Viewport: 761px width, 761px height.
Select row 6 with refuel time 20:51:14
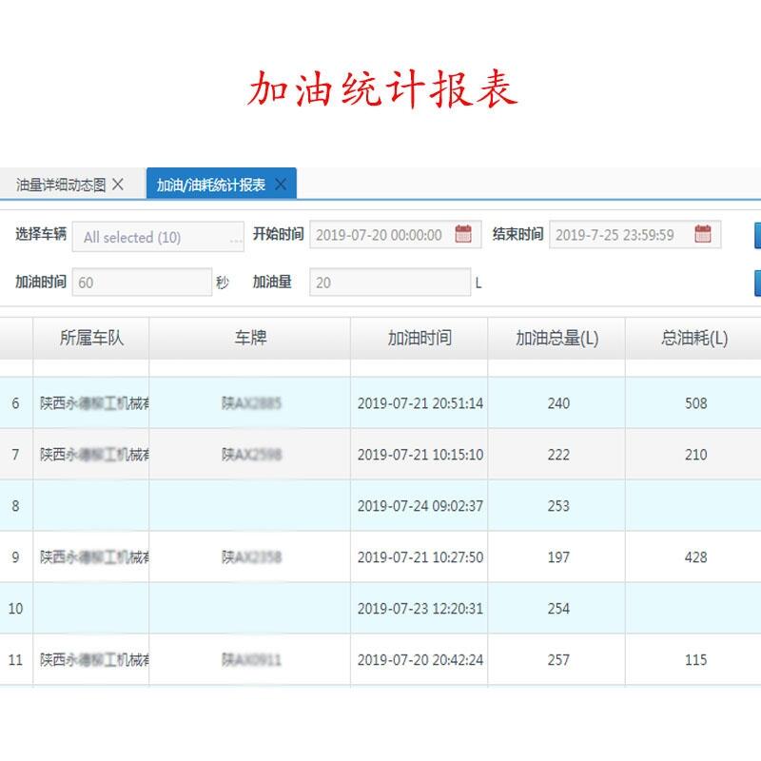pos(420,403)
